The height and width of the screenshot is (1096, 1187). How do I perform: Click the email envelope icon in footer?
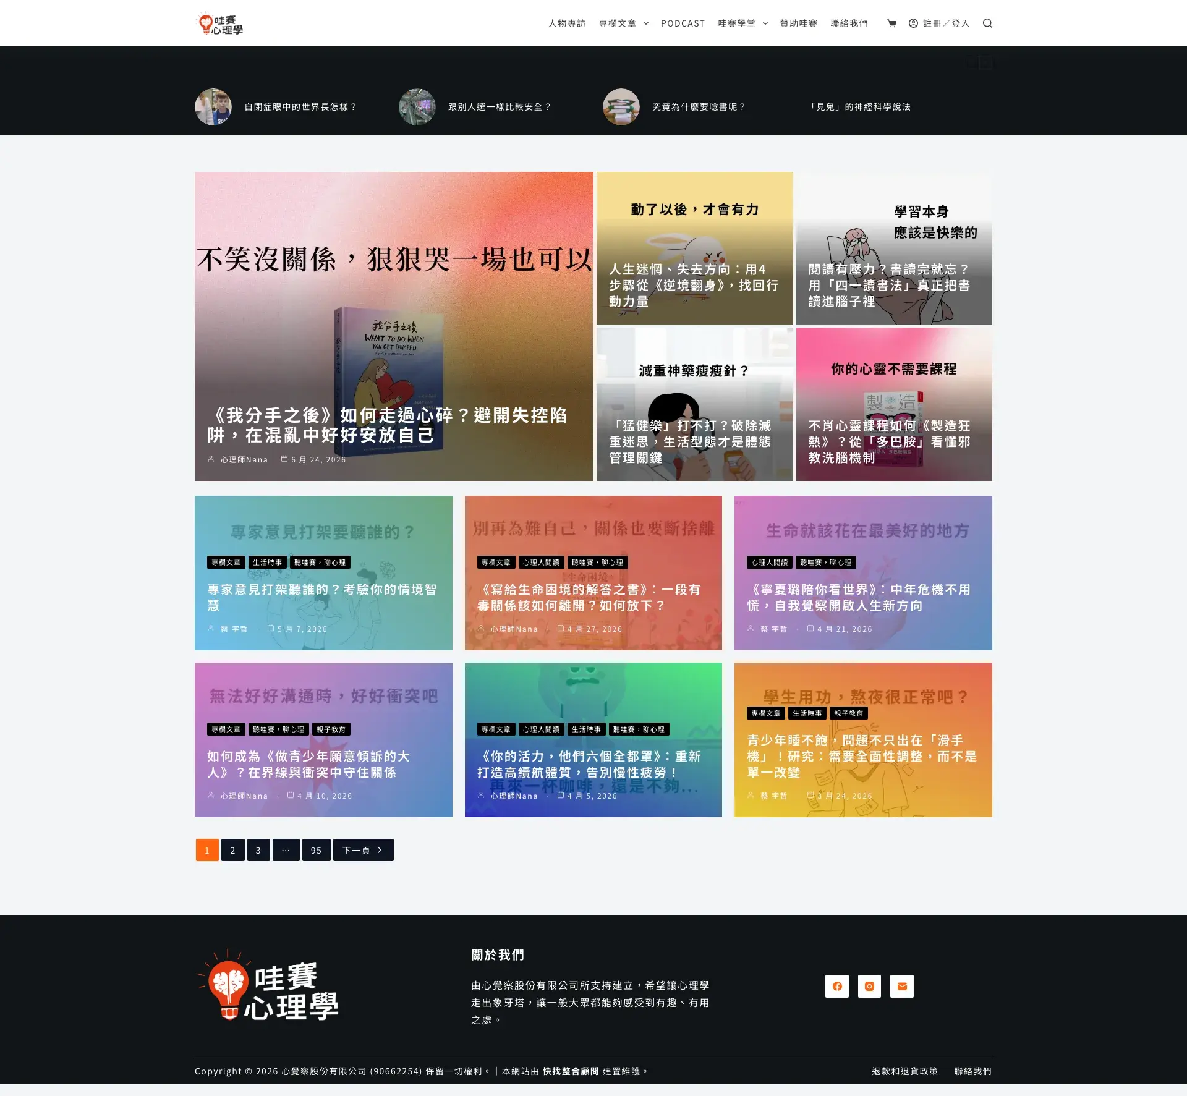click(x=902, y=986)
